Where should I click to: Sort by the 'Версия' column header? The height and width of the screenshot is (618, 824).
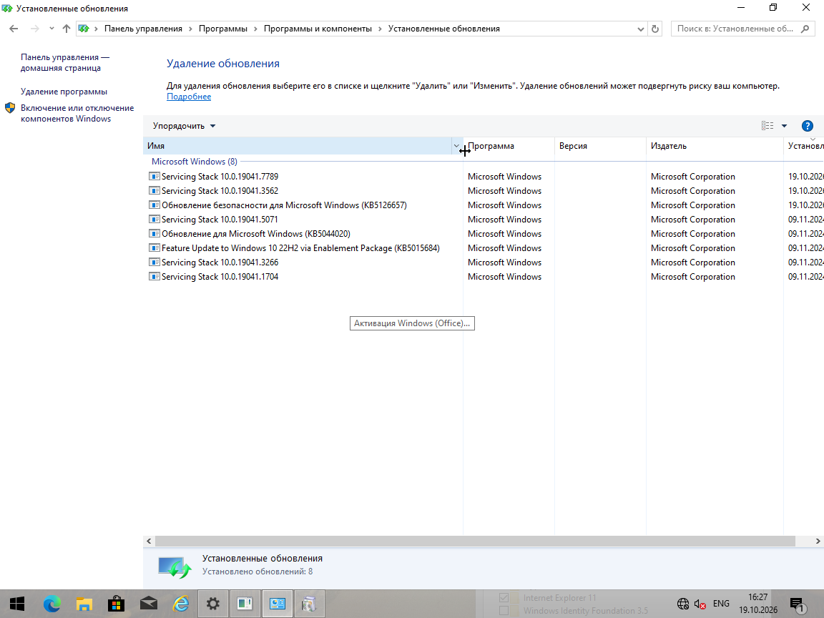(600, 146)
